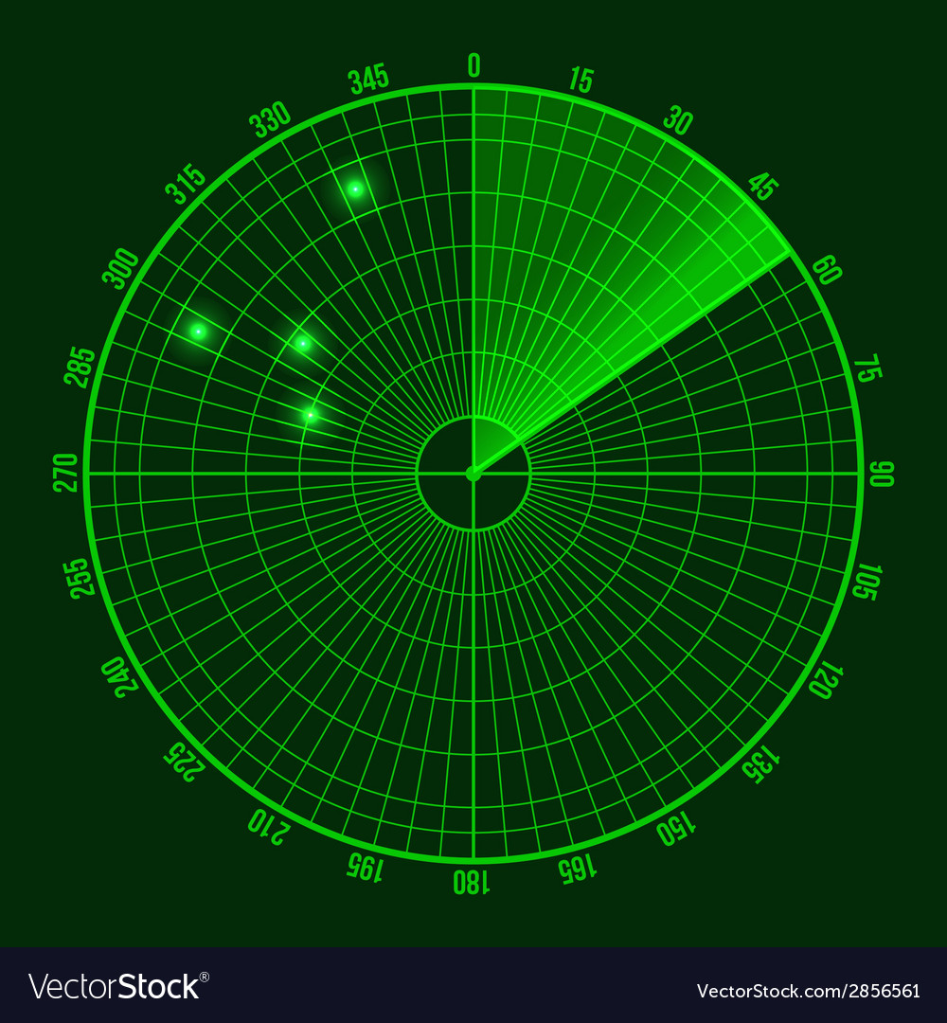Click the radar center point dot
This screenshot has height=1023, width=947.
[x=473, y=473]
